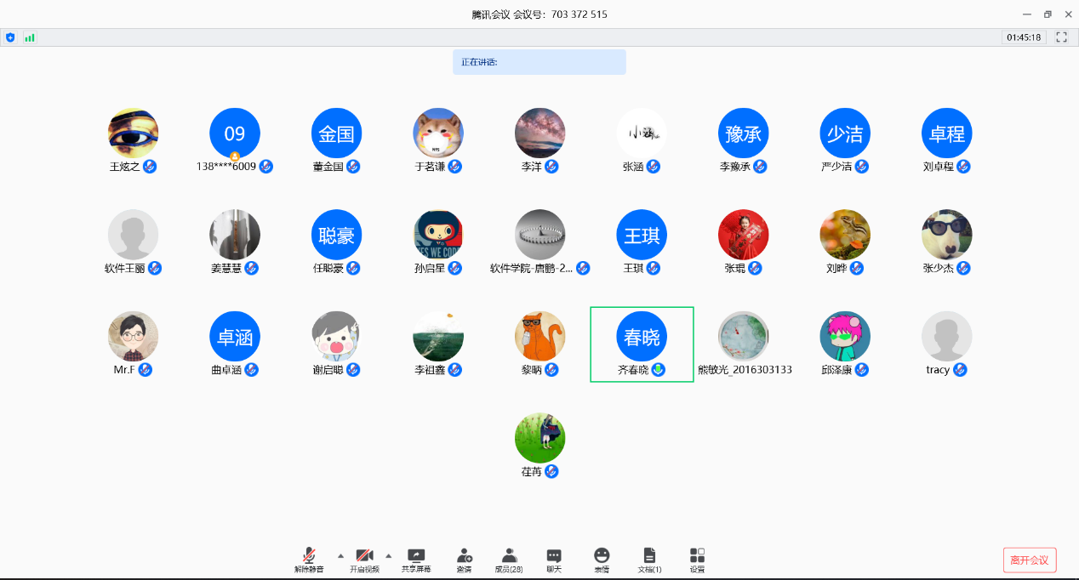The width and height of the screenshot is (1079, 580).
Task: Toggle 解除静音 microphone unmute
Action: (309, 560)
